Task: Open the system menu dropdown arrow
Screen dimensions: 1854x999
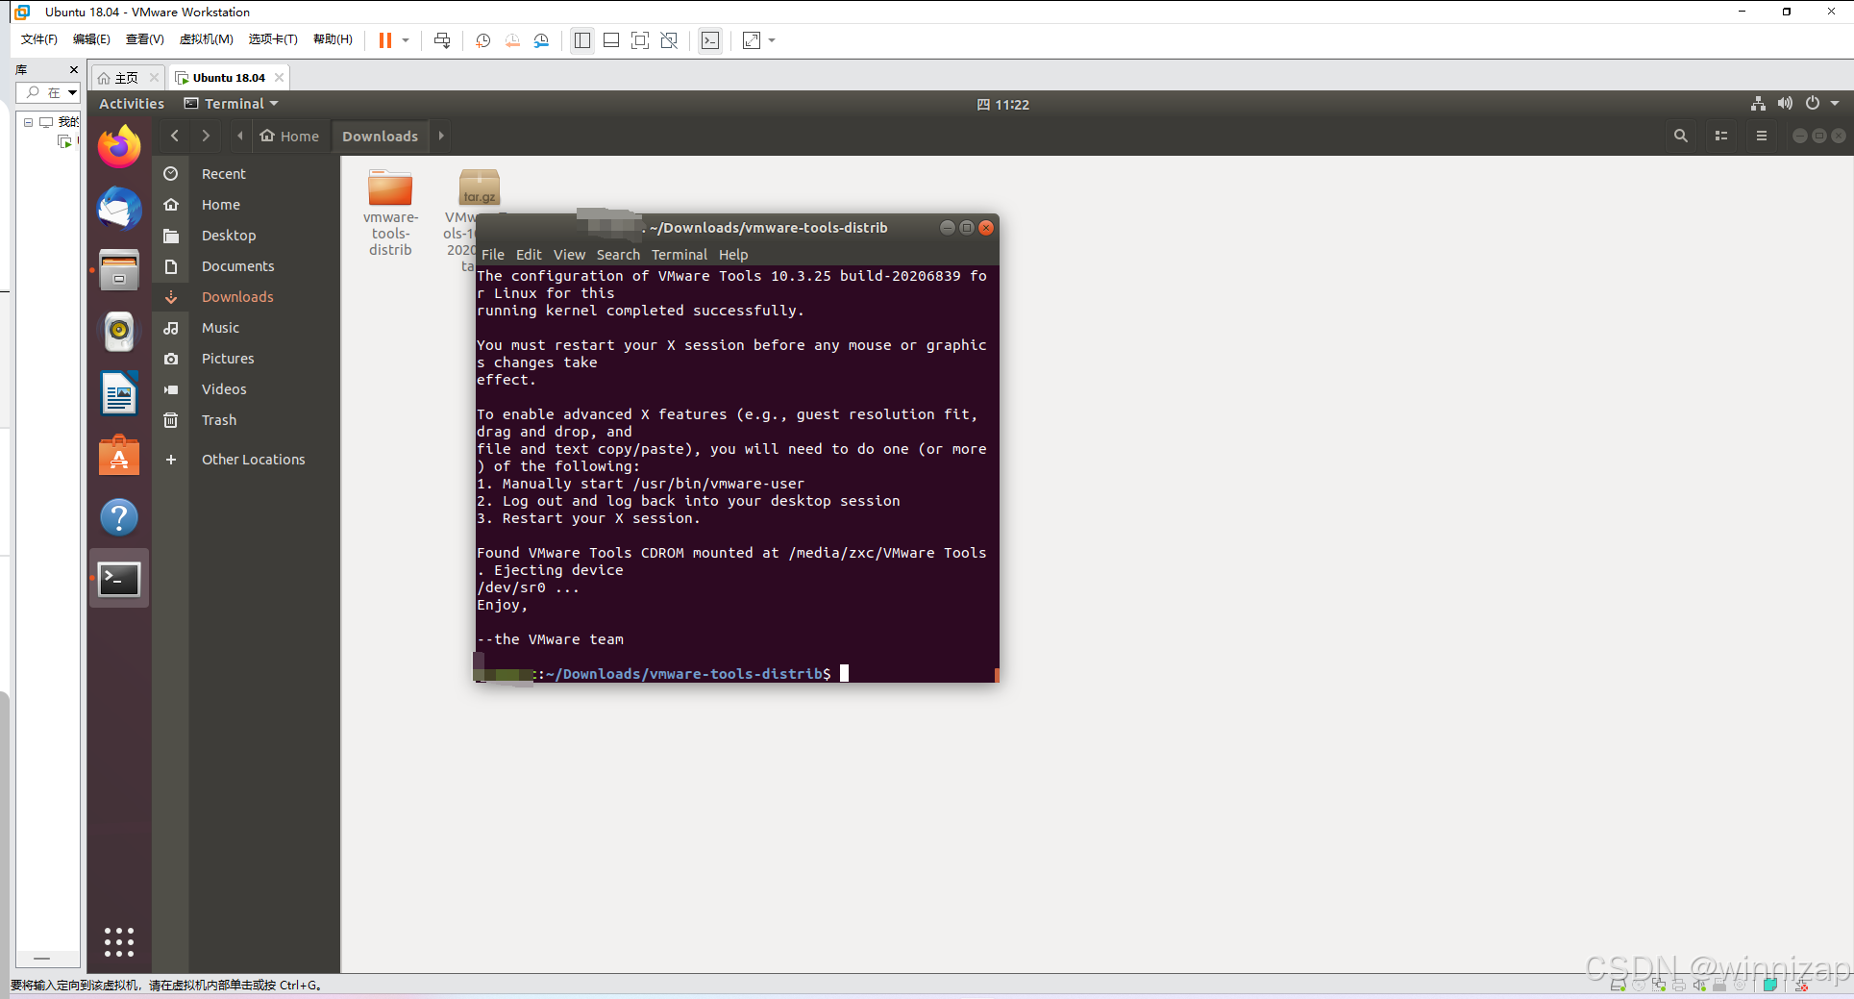Action: click(1835, 104)
